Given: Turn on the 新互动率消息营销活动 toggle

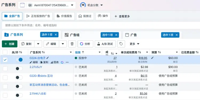Looking at the screenshot, I should click(19, 86).
